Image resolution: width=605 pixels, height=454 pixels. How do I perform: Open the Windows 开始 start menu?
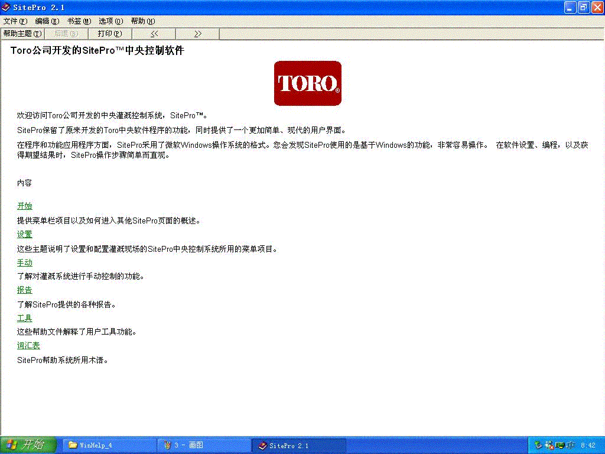click(28, 445)
